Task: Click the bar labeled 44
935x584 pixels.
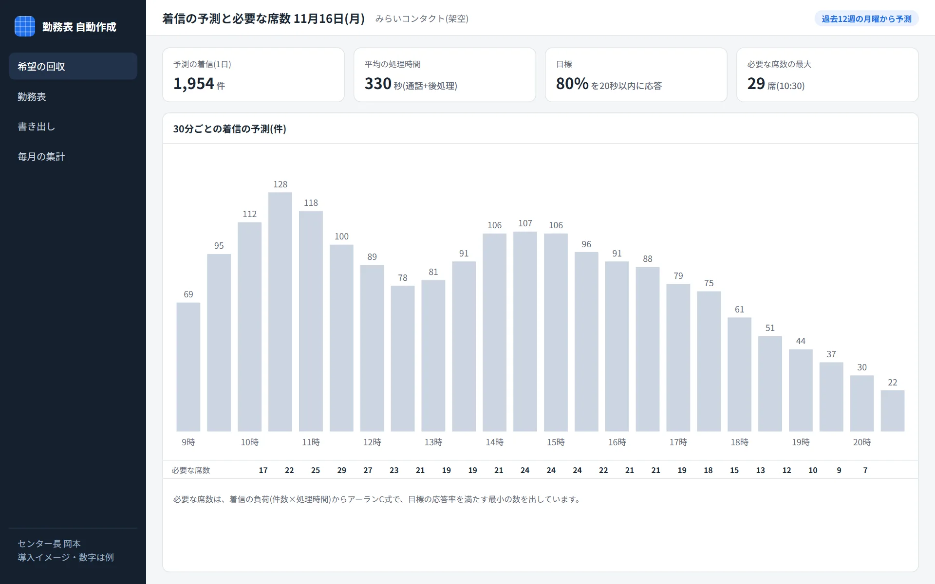Action: point(801,390)
